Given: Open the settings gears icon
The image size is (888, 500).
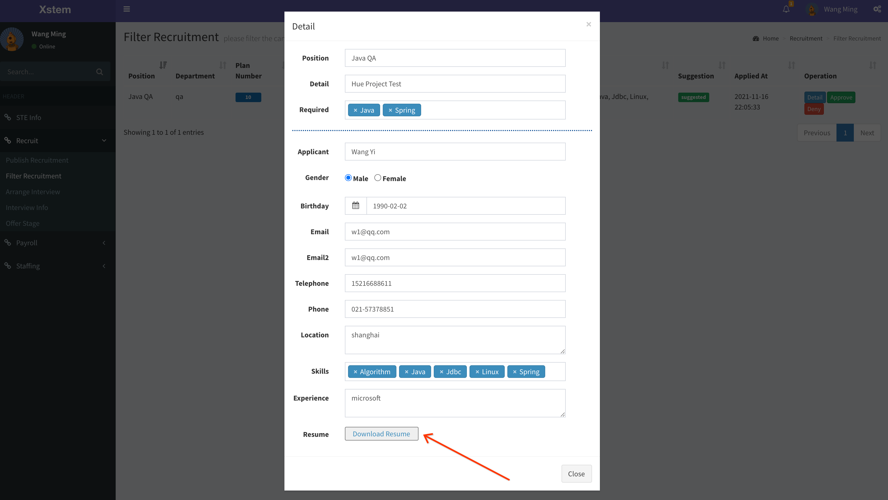Looking at the screenshot, I should pyautogui.click(x=877, y=9).
